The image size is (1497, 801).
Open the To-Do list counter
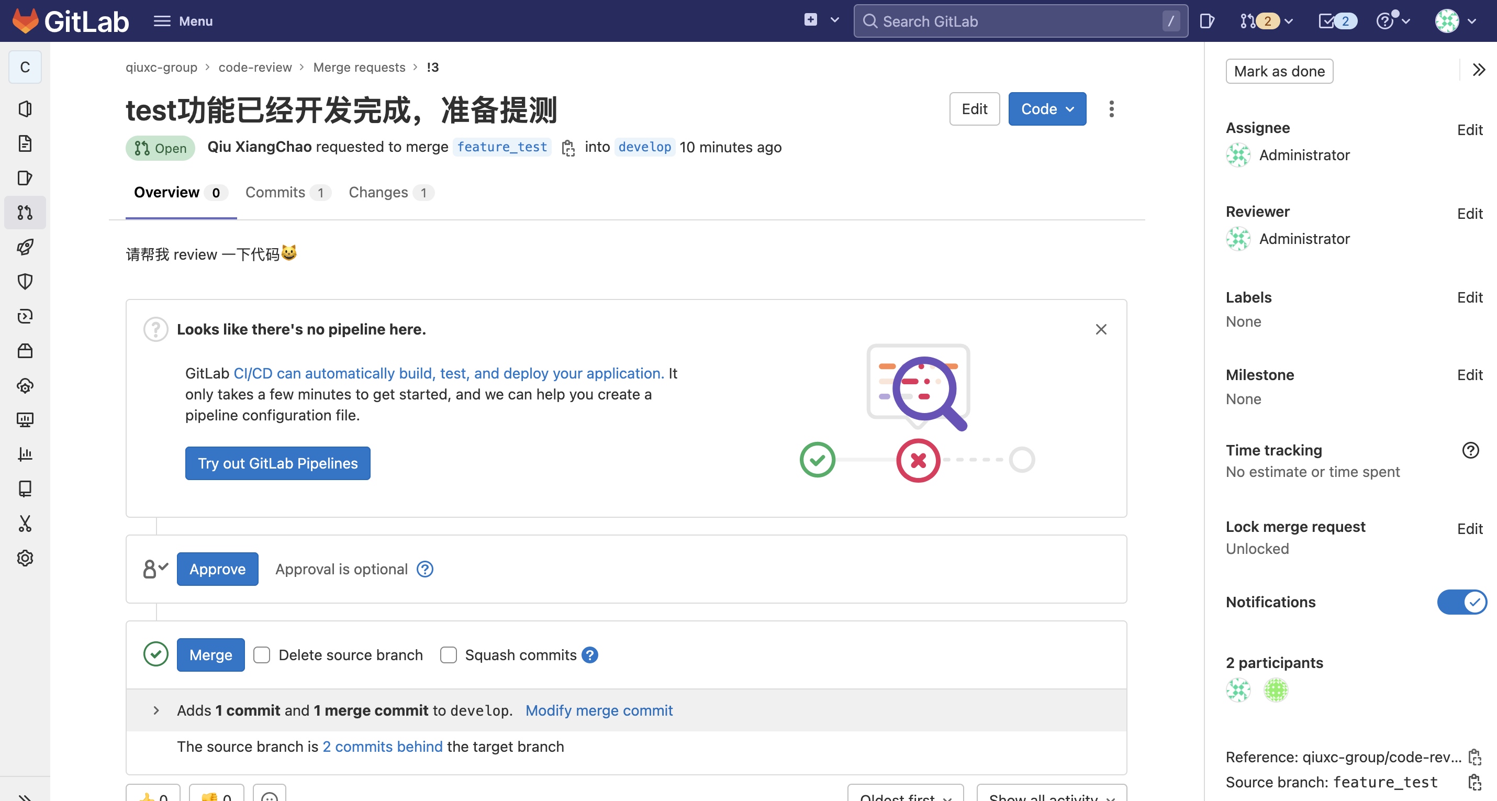1338,21
